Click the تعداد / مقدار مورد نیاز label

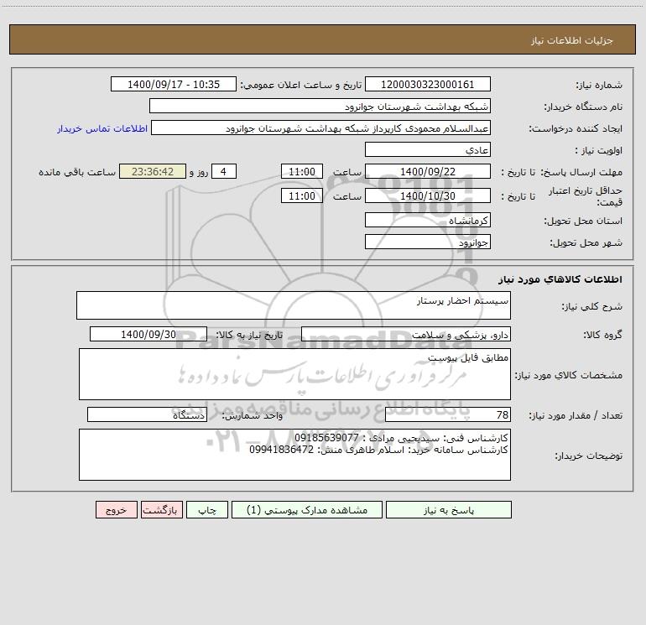576,416
